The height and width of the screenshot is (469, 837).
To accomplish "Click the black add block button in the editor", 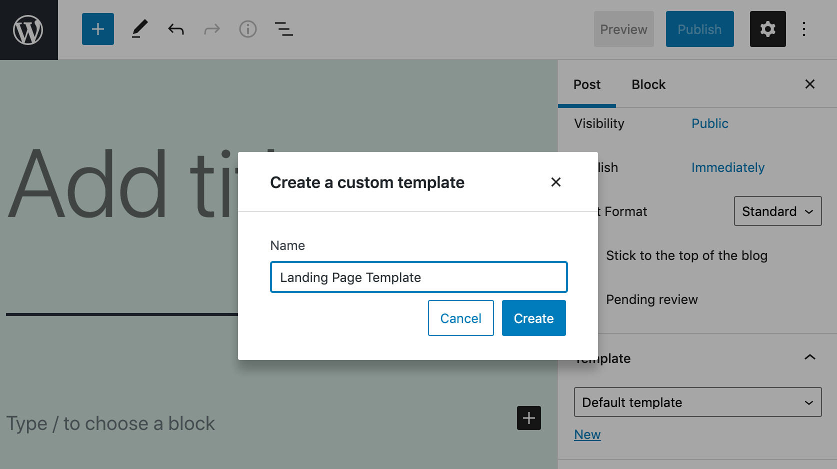I will (529, 418).
